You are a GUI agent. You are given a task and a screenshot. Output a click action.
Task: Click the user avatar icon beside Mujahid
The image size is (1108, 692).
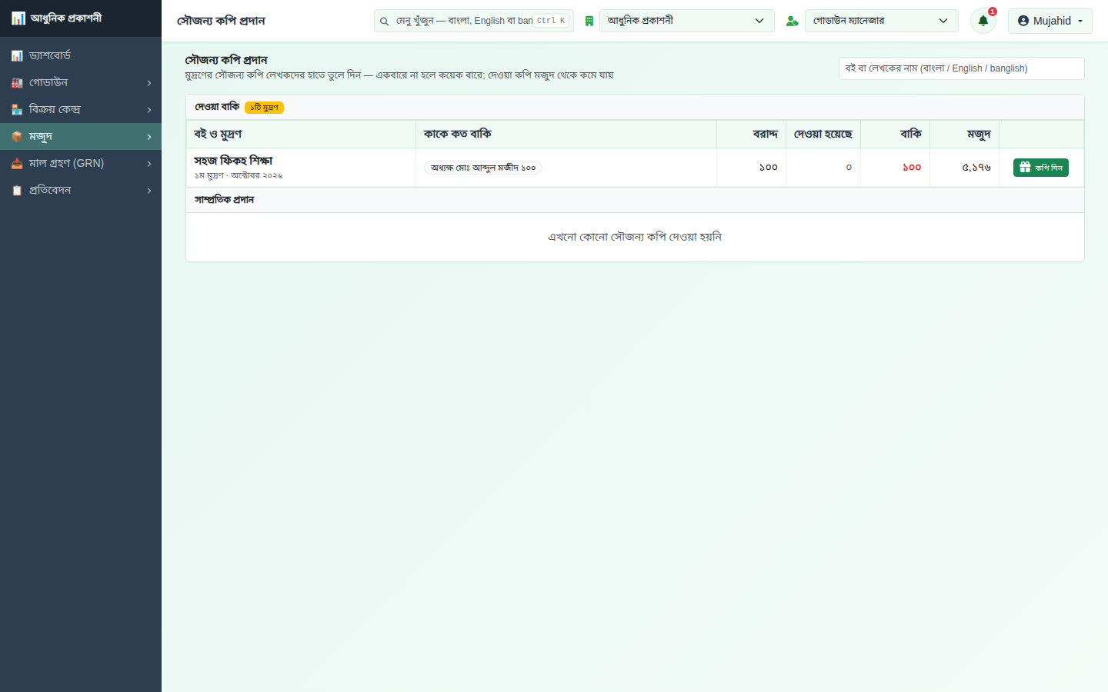pos(1023,21)
